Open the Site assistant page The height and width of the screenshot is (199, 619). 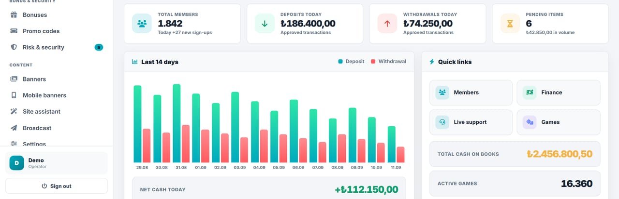[56, 111]
